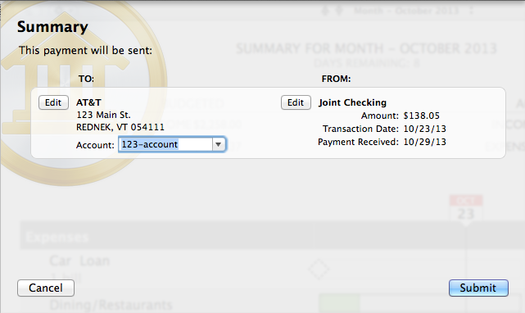Click the Summary heading
525x313 pixels.
pyautogui.click(x=52, y=27)
